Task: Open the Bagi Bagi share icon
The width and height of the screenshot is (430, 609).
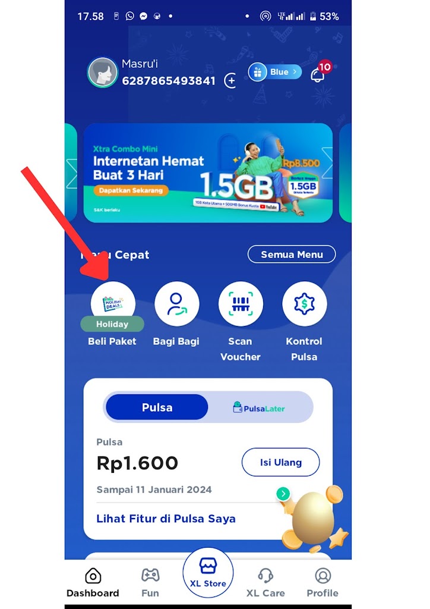Action: pos(177,304)
